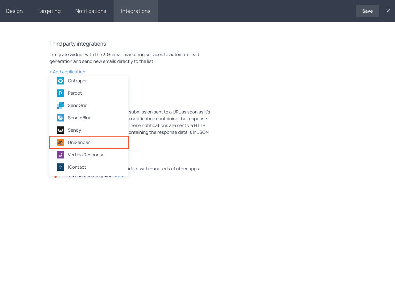The image size is (395, 296).
Task: Click the SendGrid logo icon
Action: tap(60, 105)
